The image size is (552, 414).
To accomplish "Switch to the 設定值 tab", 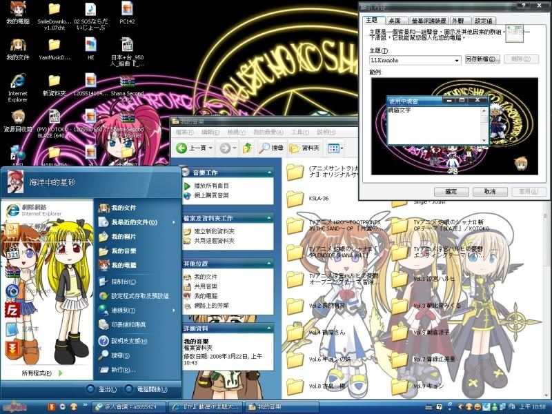I will (x=484, y=21).
